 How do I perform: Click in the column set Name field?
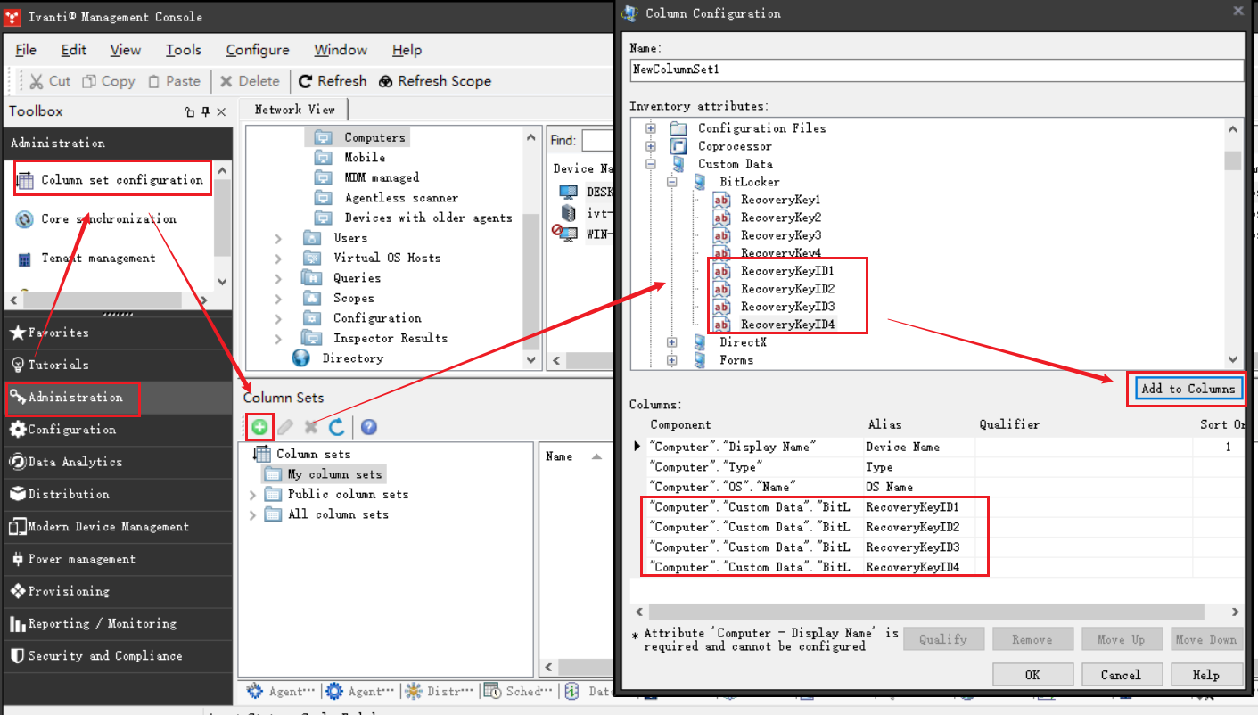935,70
